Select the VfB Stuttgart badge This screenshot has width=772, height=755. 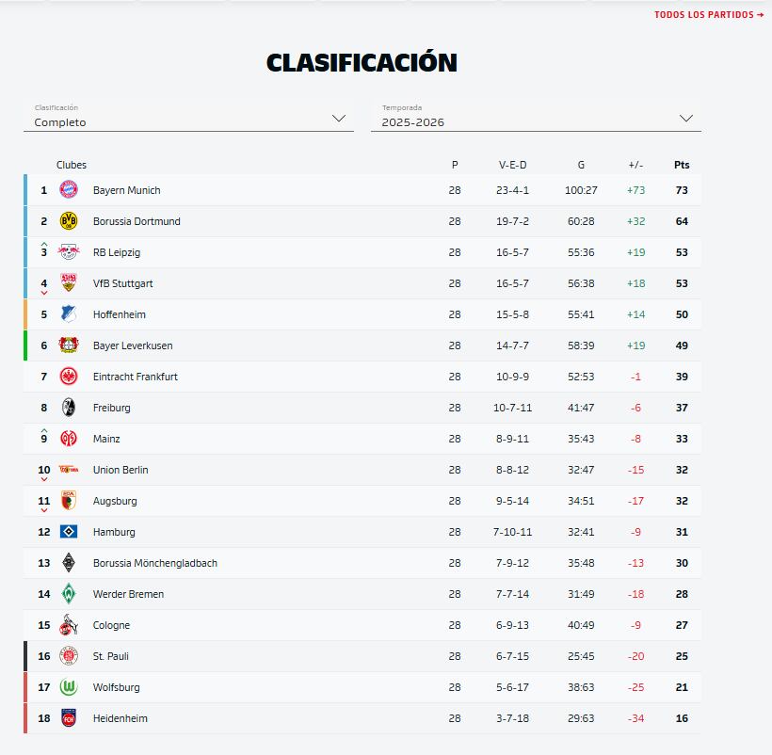(70, 283)
